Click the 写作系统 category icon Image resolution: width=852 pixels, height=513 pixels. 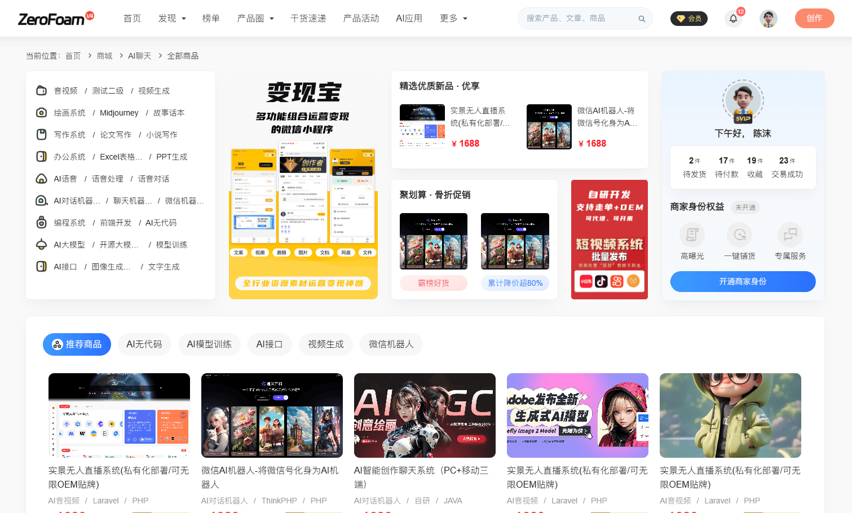click(41, 134)
